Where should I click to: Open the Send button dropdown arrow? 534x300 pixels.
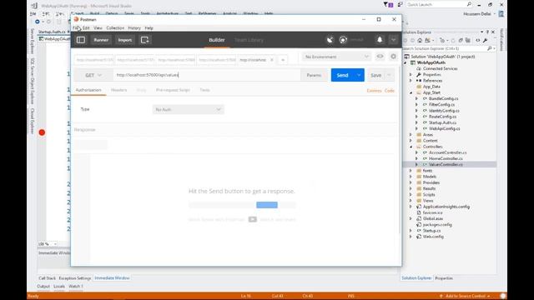click(x=359, y=75)
